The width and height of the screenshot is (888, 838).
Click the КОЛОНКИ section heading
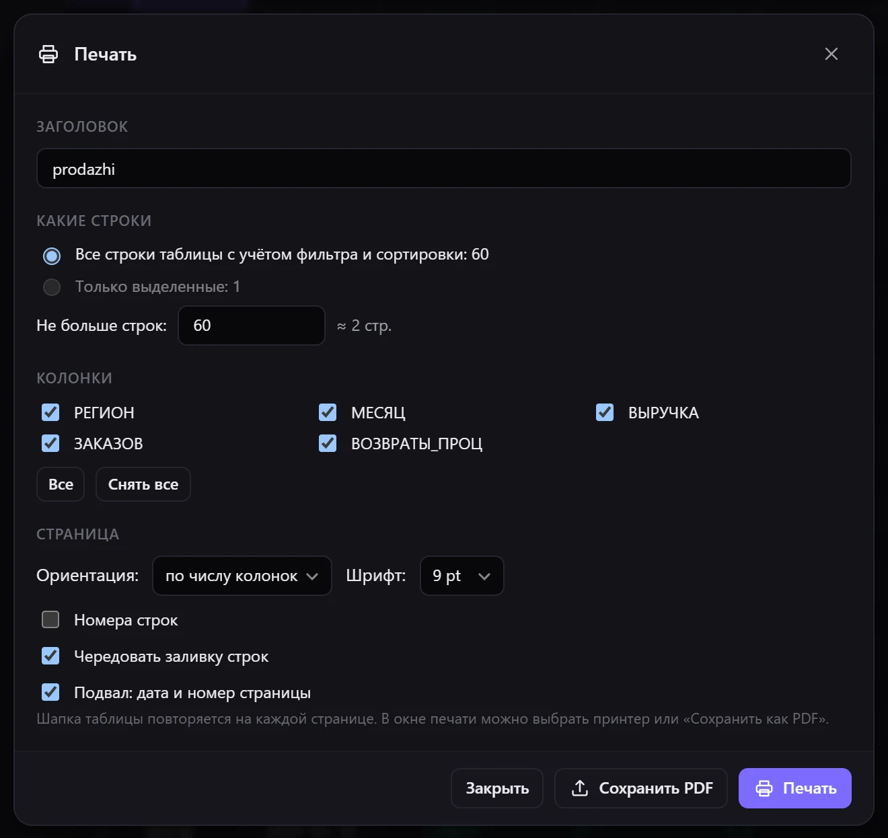(x=74, y=378)
